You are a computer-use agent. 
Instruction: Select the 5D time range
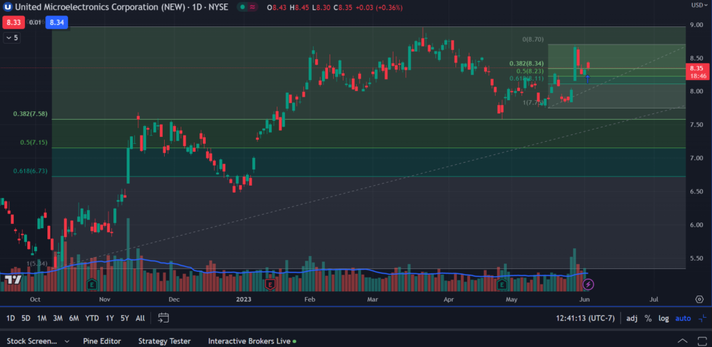click(26, 318)
